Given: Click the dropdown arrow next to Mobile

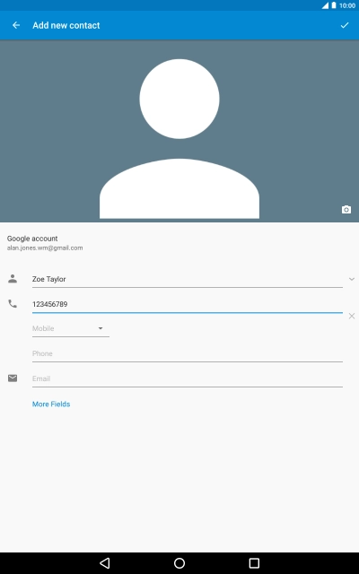Looking at the screenshot, I should [x=101, y=328].
